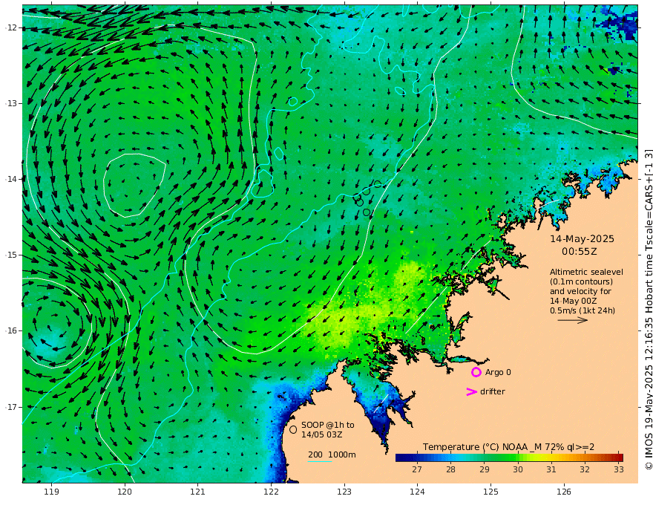Click the '0.5m/s (1kt 24h)' text
Screen dimensions: 653x505
pyautogui.click(x=583, y=310)
